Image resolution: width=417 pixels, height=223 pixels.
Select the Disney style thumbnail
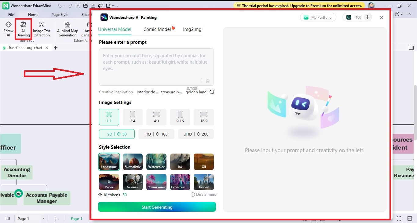[x=204, y=182]
